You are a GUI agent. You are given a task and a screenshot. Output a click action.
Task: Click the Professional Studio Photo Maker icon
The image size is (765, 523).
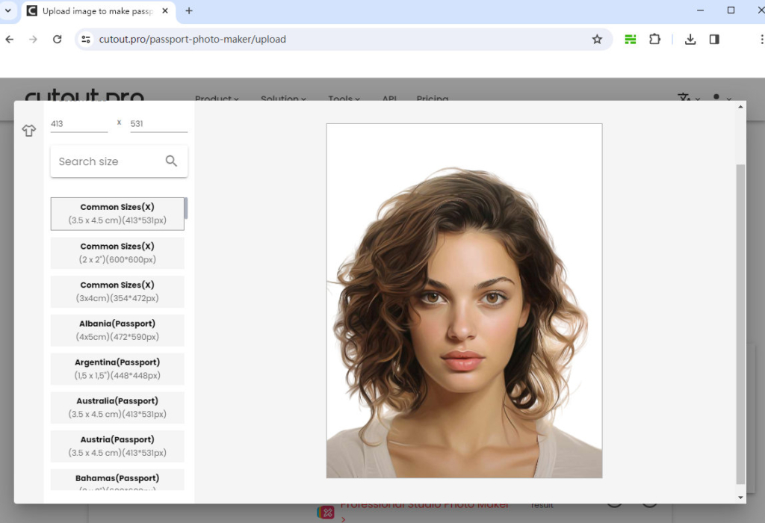coord(326,513)
